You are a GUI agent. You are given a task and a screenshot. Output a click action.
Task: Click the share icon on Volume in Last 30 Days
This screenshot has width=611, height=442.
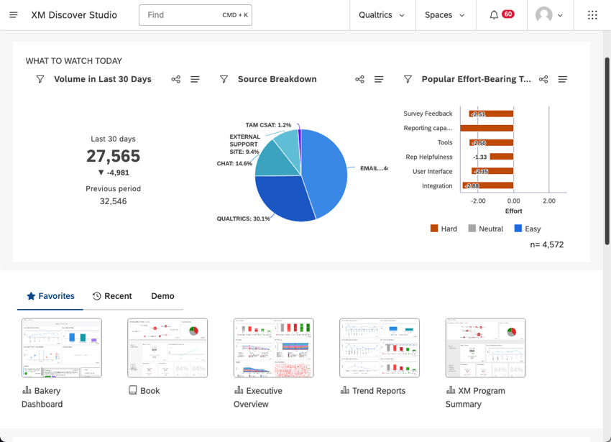point(175,79)
